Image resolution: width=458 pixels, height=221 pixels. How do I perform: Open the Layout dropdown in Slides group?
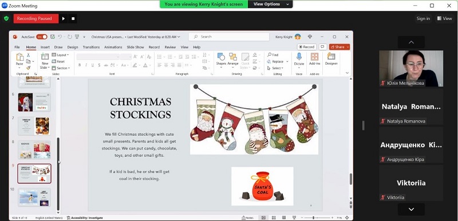(61, 55)
